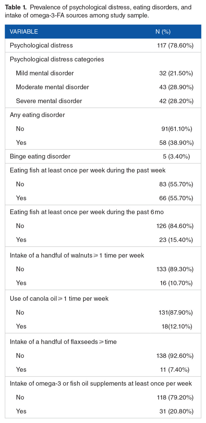206x423 pixels.
Task: Click the canola oil row heading
Action: click(x=59, y=298)
